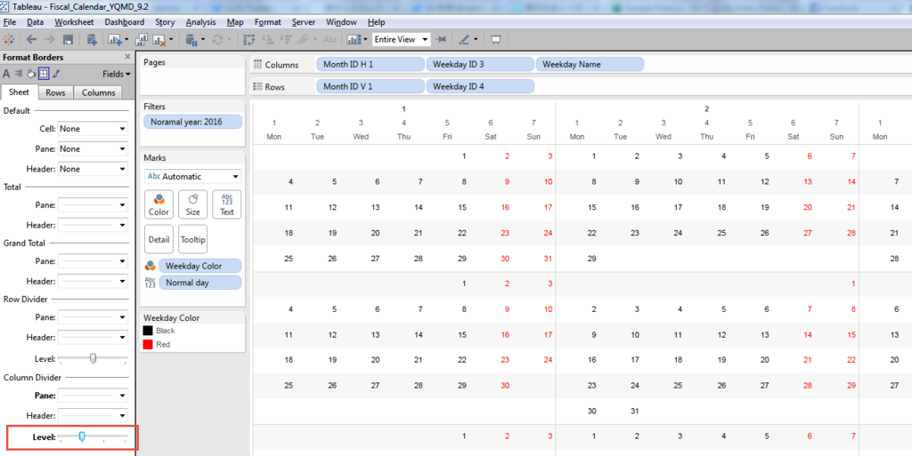Click the Highlight pen icon
This screenshot has height=456, width=912.
point(463,39)
